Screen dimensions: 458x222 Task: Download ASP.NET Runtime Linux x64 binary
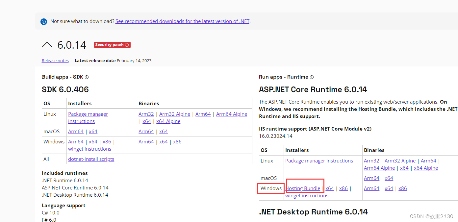tap(404, 168)
